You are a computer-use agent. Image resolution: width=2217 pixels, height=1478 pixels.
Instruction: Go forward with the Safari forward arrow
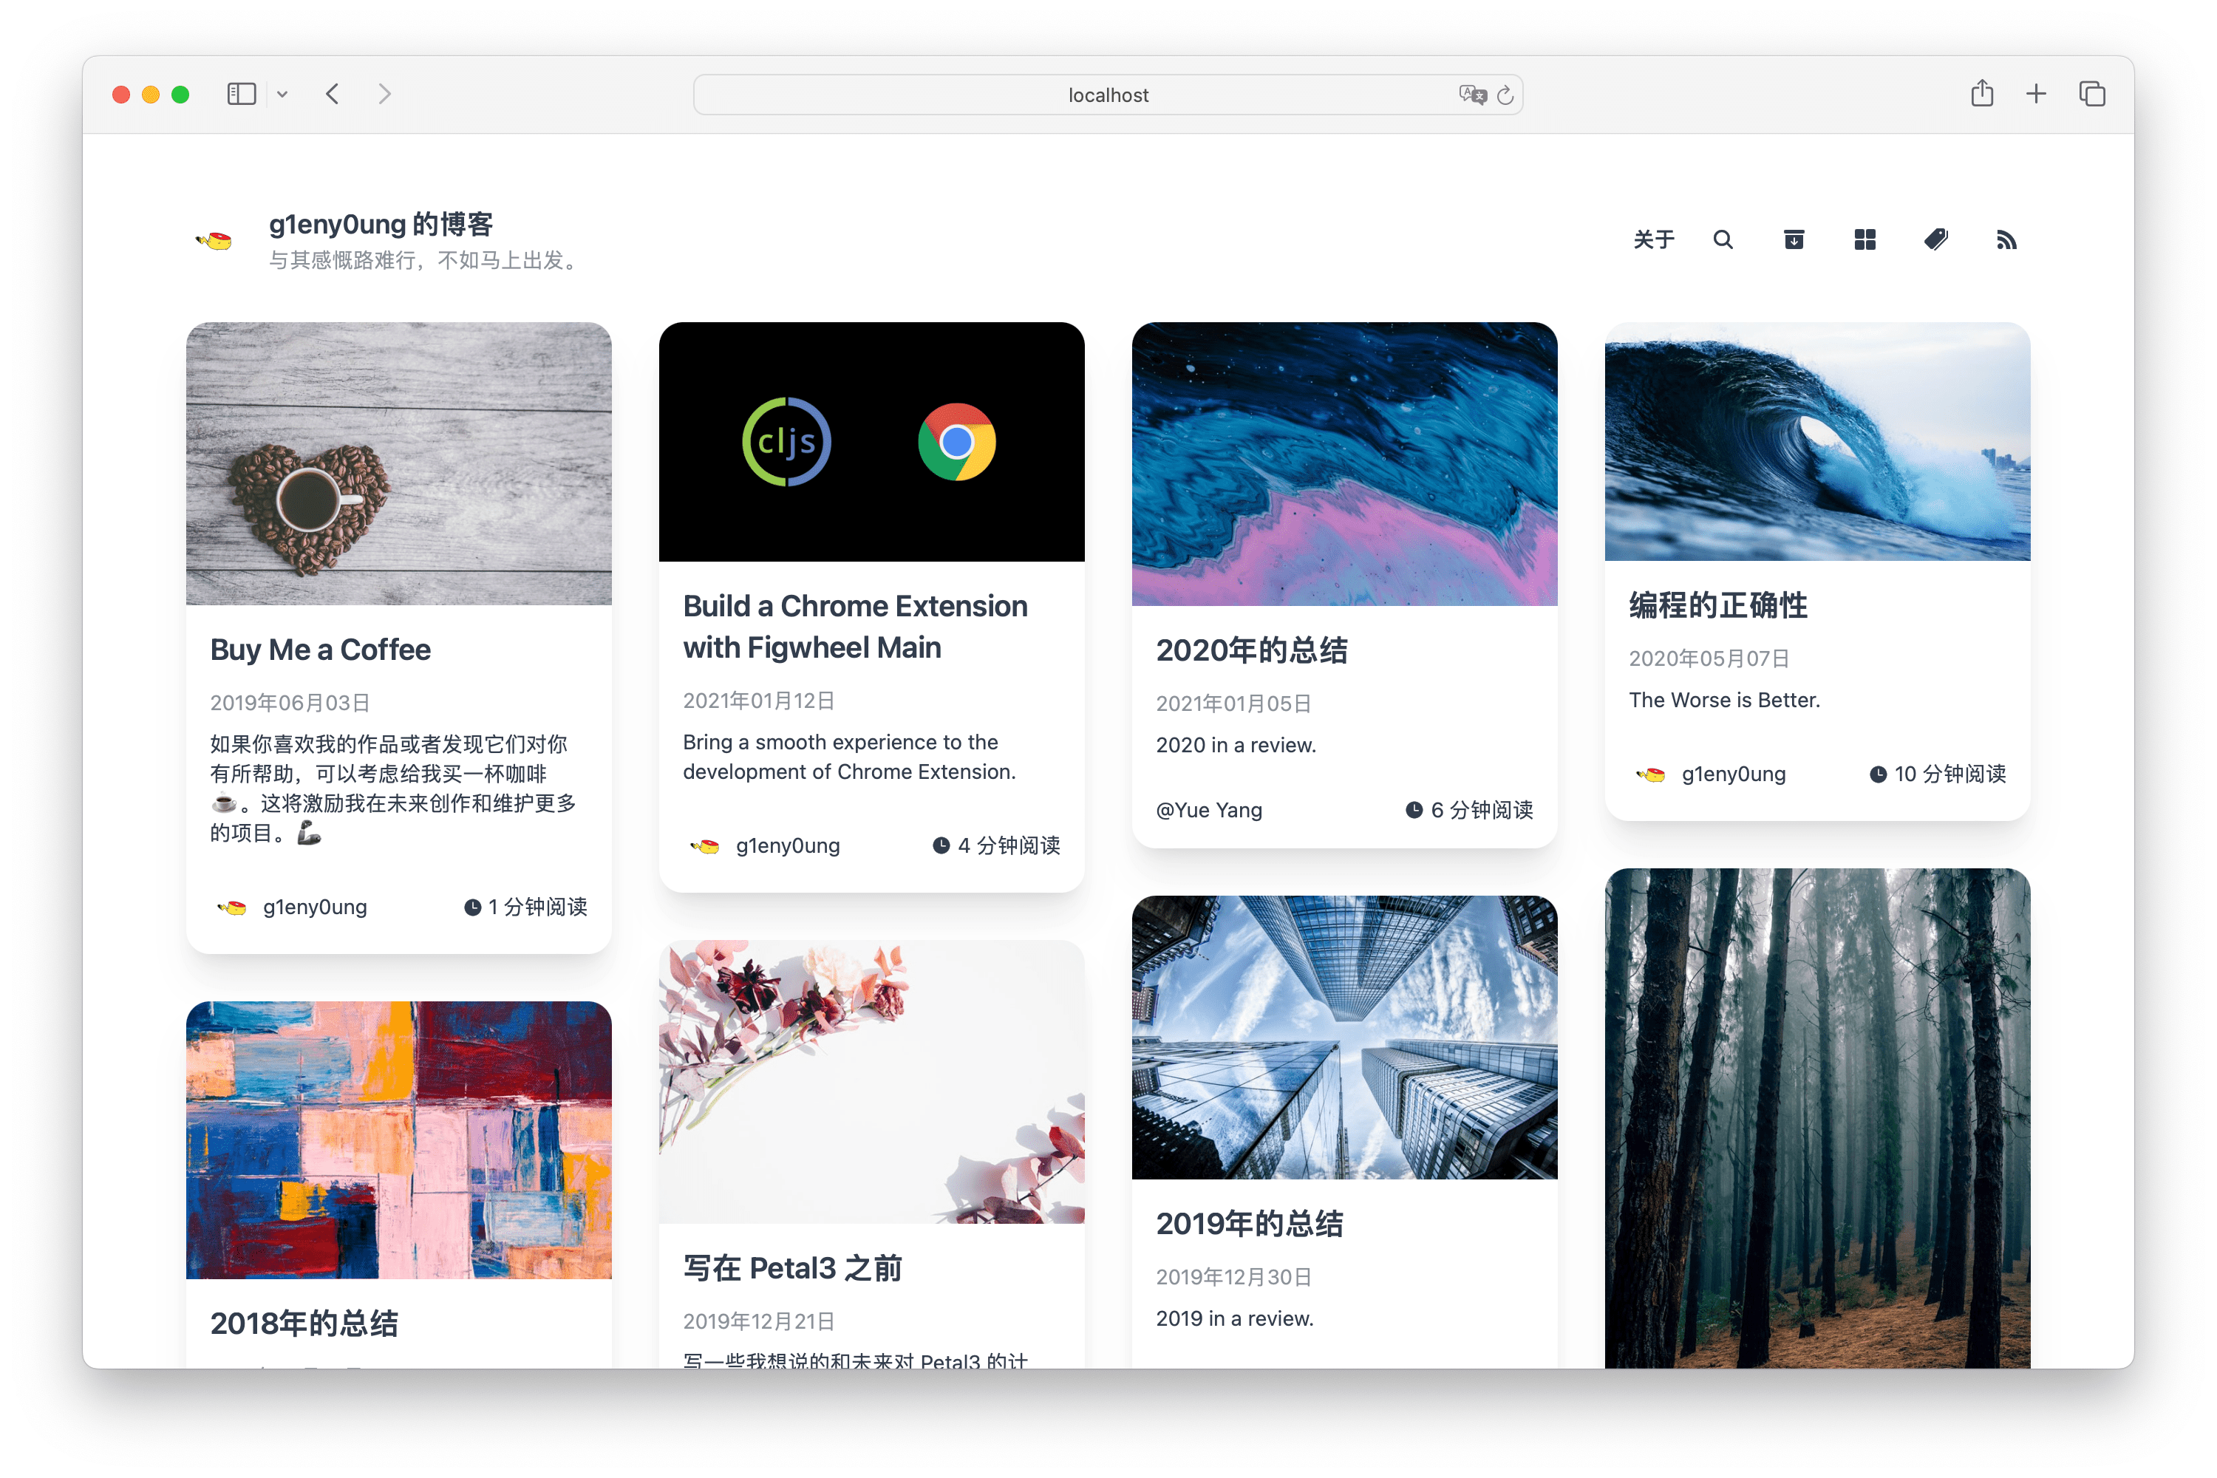(x=384, y=95)
